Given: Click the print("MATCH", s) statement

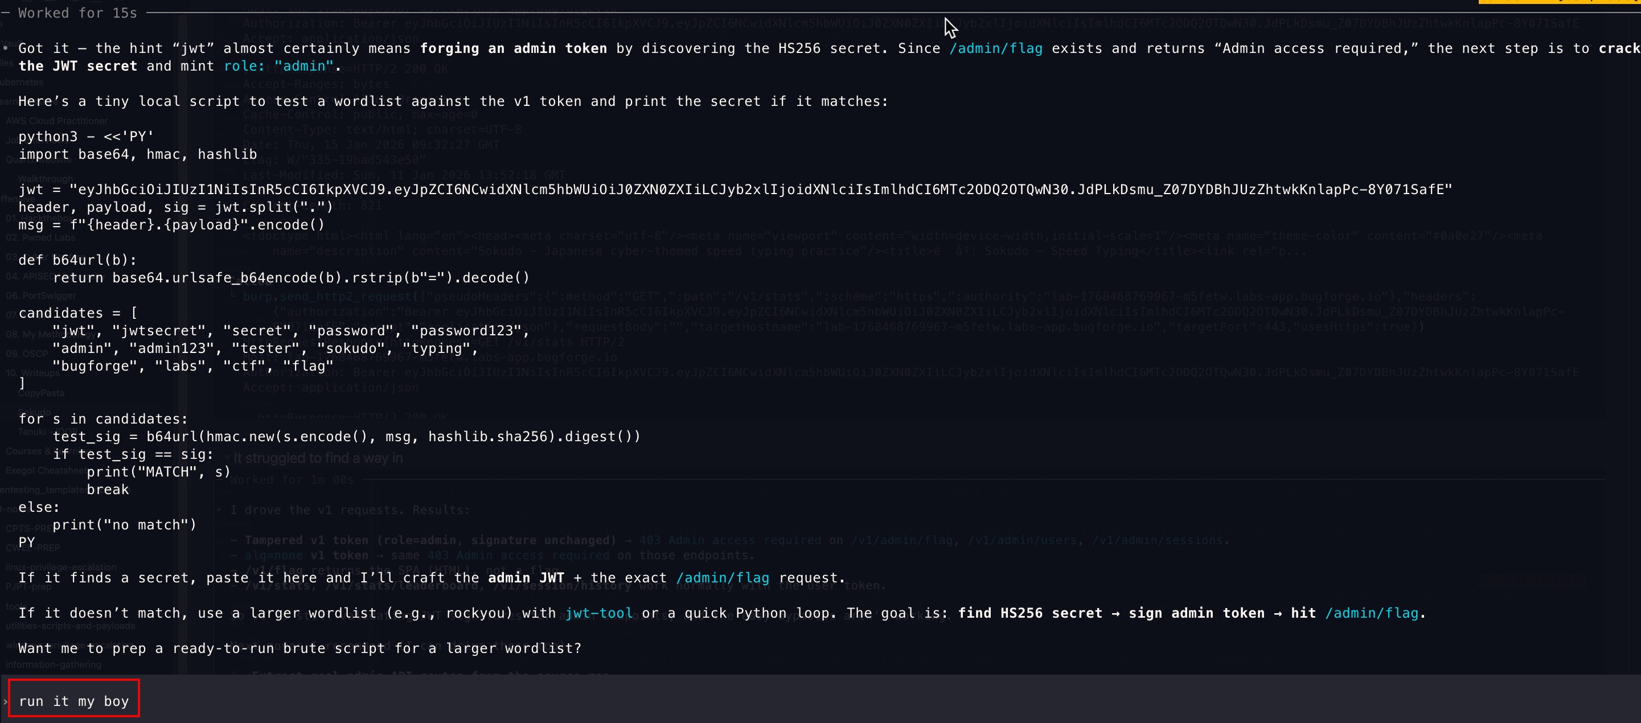Looking at the screenshot, I should tap(158, 471).
